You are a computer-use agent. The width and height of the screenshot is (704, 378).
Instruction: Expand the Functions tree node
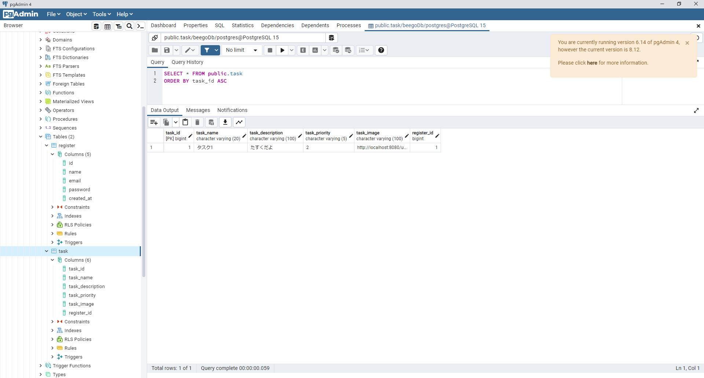pos(41,92)
